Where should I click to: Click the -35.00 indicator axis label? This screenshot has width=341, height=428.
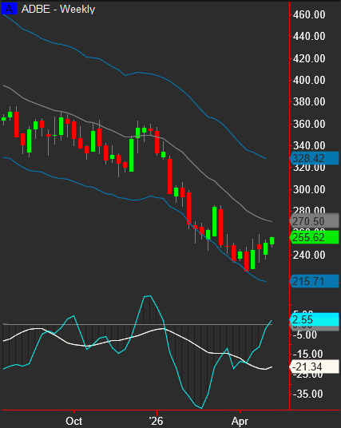pos(307,394)
